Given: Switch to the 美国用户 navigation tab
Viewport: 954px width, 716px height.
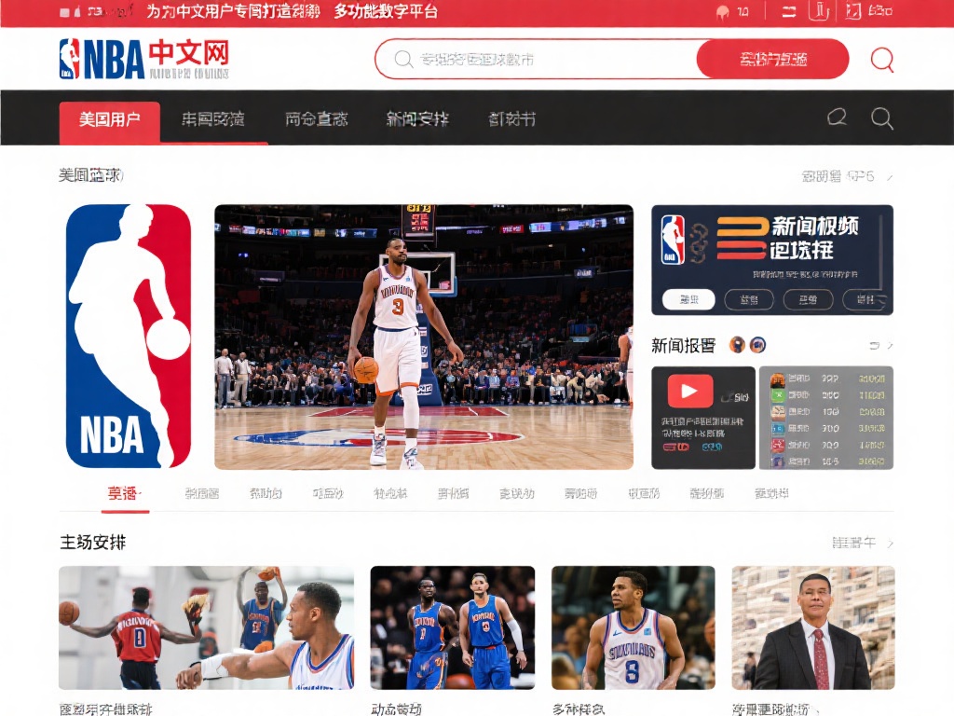Looking at the screenshot, I should 112,121.
